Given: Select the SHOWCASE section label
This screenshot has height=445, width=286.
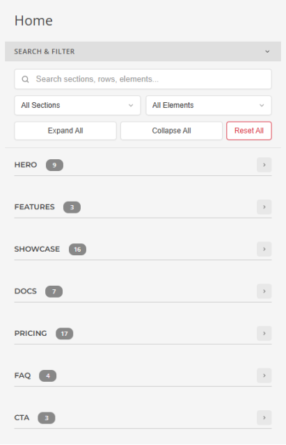Looking at the screenshot, I should [37, 249].
